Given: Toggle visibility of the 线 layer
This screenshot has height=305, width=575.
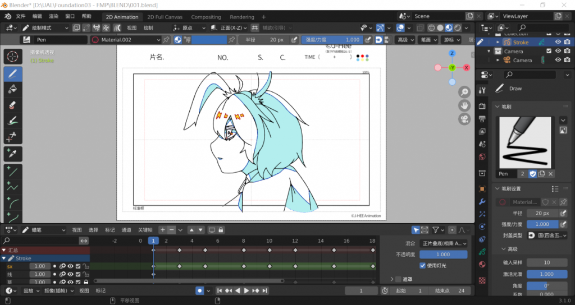Looking at the screenshot, I should coord(70,274).
